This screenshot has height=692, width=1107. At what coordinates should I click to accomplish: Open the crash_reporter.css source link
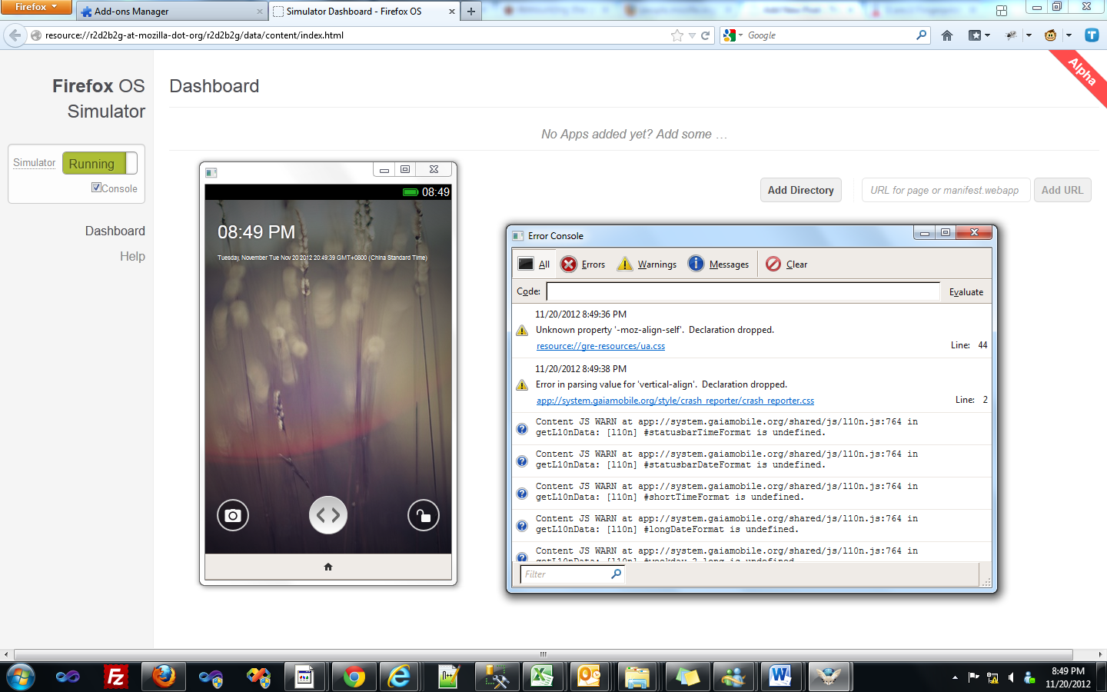coord(675,401)
